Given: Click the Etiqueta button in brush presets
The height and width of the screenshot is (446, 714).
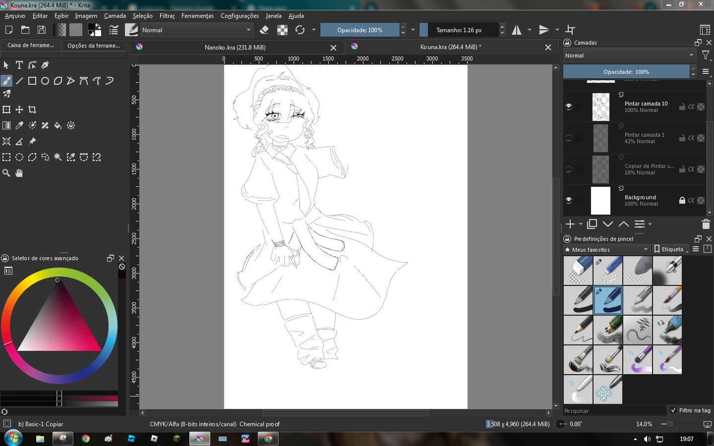Looking at the screenshot, I should (x=671, y=249).
